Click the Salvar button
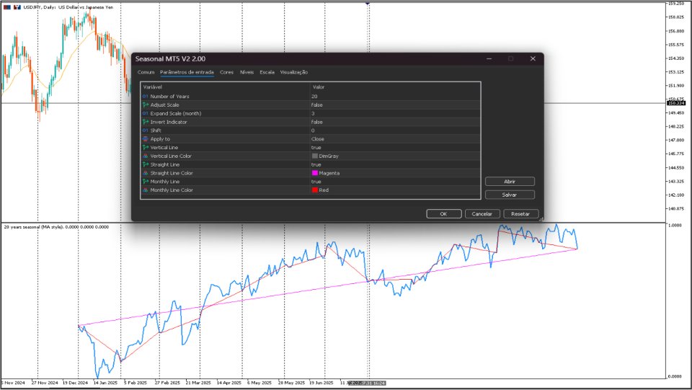The width and height of the screenshot is (692, 390). (510, 195)
